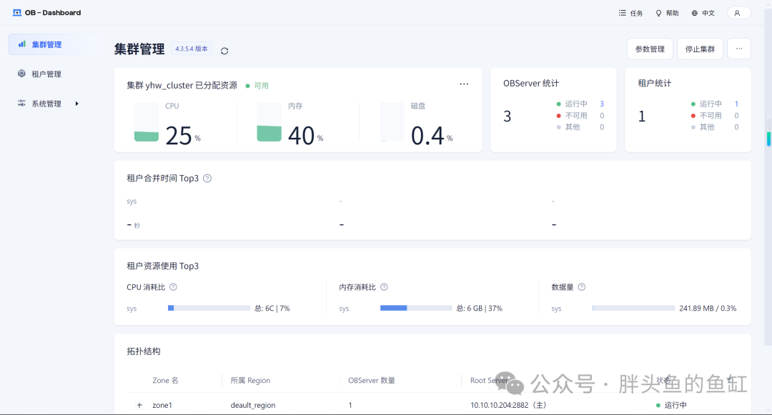Image resolution: width=772 pixels, height=415 pixels.
Task: Click the 停止集群 button
Action: tap(700, 49)
